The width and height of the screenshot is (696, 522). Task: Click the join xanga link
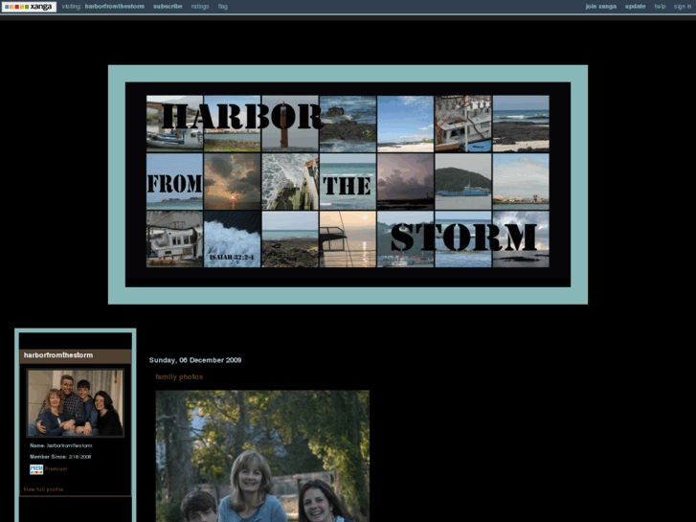(600, 7)
